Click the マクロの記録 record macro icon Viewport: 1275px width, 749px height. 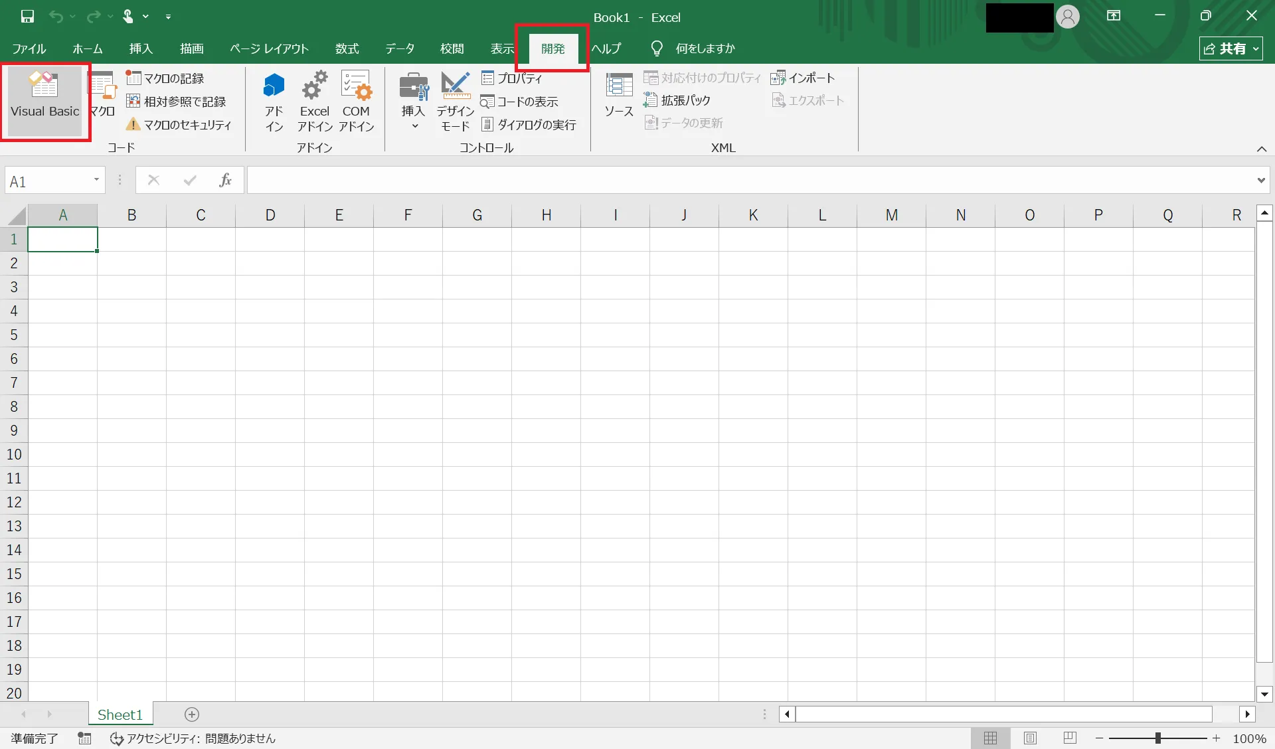coord(133,78)
